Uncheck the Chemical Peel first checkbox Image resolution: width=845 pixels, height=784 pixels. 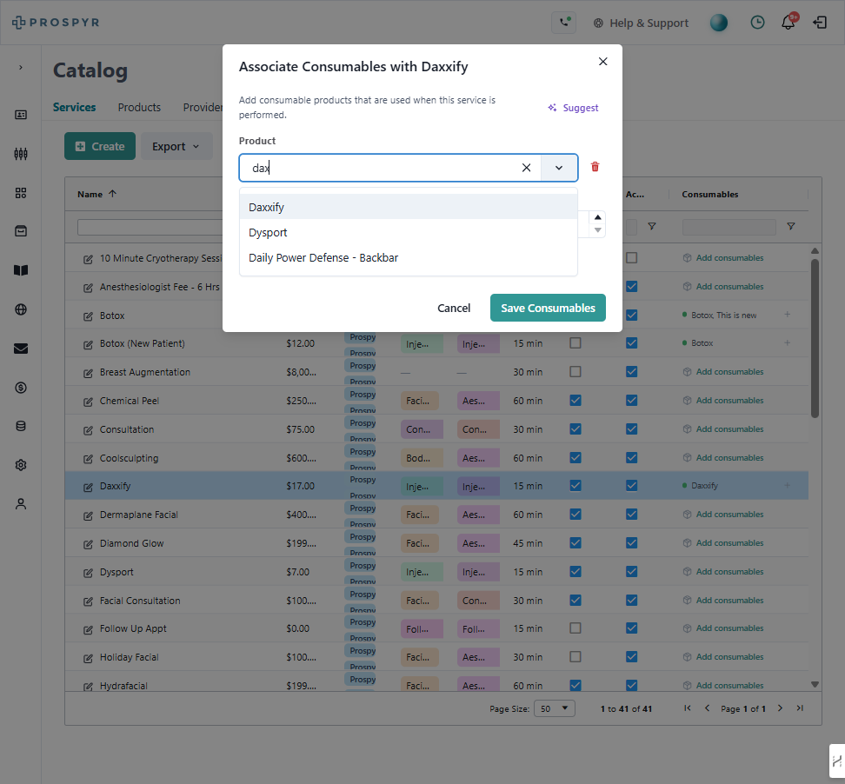point(575,401)
